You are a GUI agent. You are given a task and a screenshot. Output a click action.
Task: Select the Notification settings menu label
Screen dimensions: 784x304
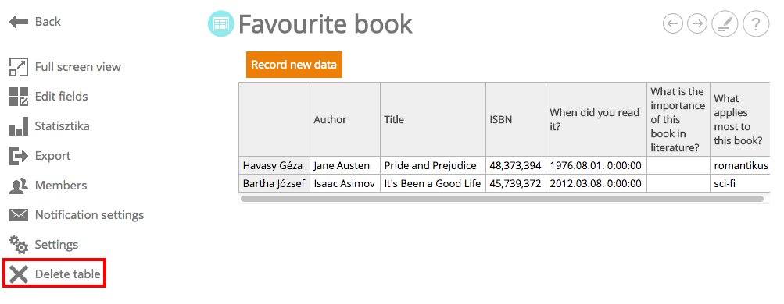pyautogui.click(x=90, y=215)
